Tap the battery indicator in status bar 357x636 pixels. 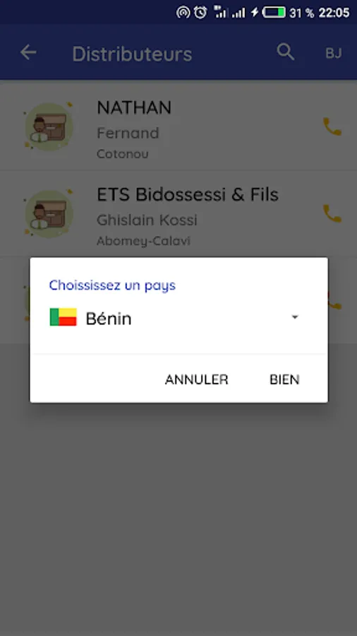(274, 12)
